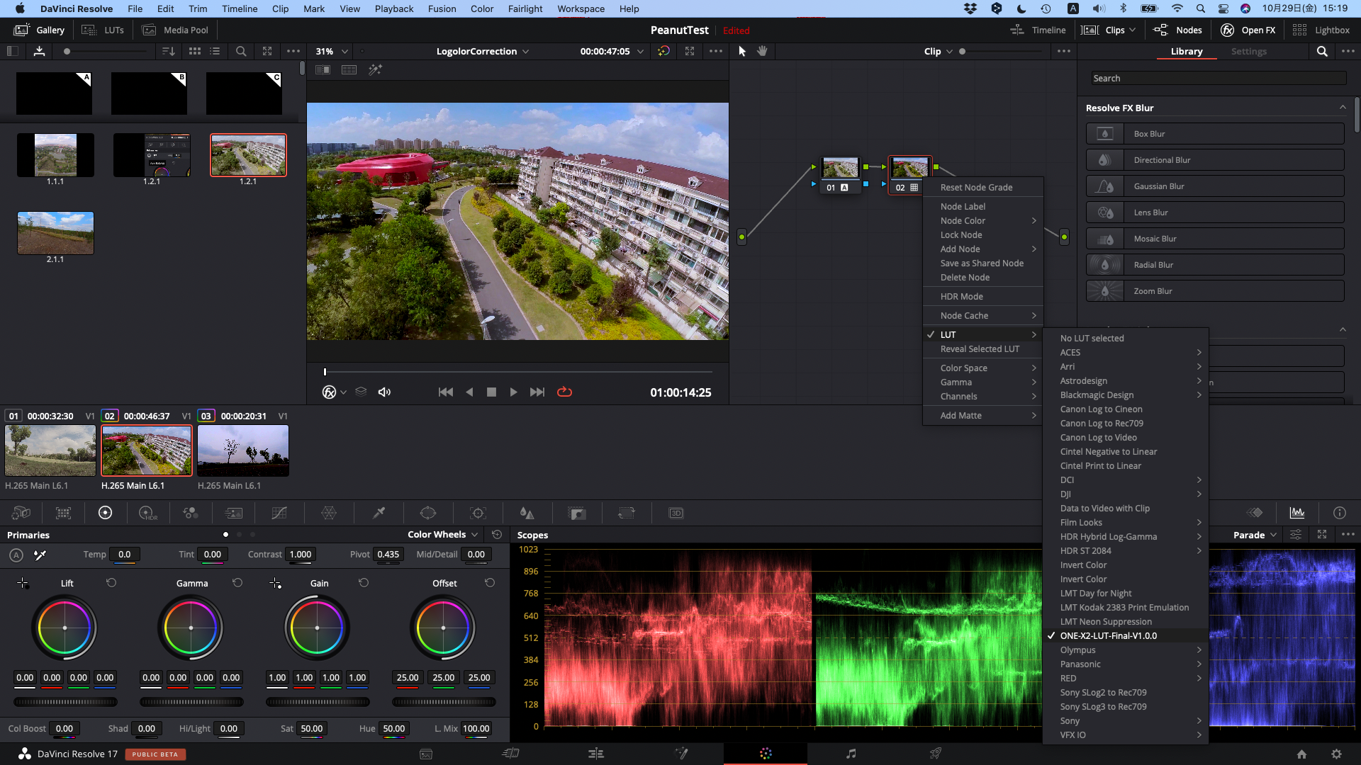Mute the viewer audio

coord(384,392)
